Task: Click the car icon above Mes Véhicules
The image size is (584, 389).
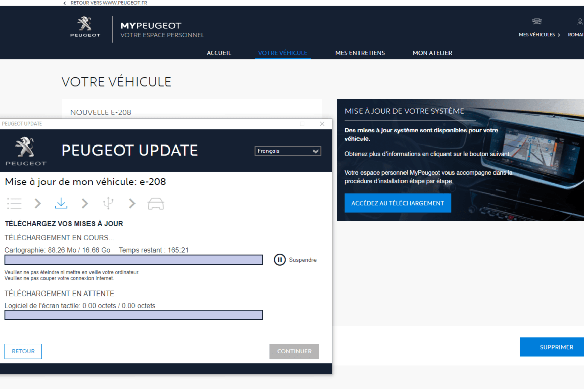Action: pyautogui.click(x=536, y=22)
